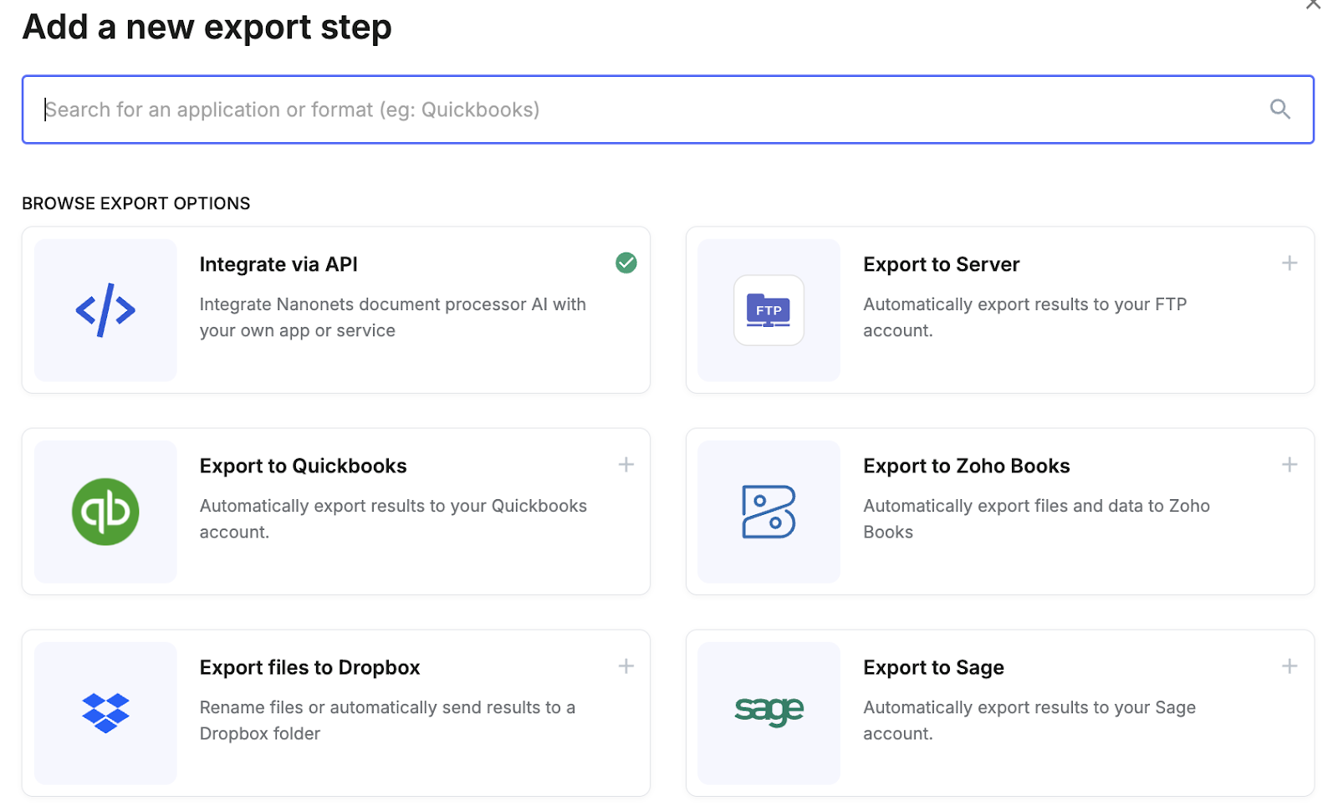The width and height of the screenshot is (1338, 811).
Task: Toggle the green checkmark on Integrate via API
Action: click(626, 263)
